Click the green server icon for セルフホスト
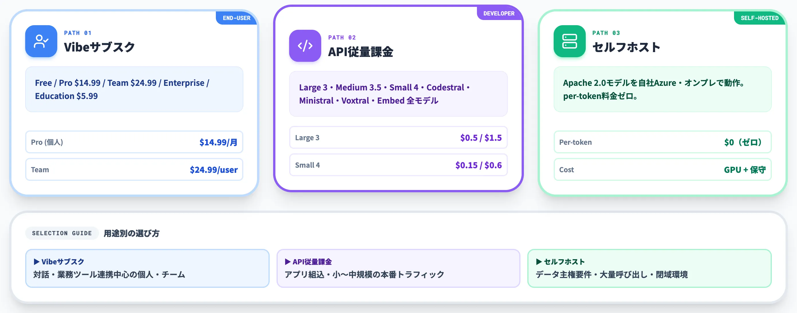797x313 pixels. (570, 41)
